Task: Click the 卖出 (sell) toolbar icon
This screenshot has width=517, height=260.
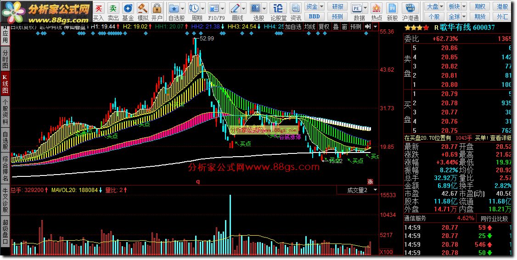Action: [113, 8]
